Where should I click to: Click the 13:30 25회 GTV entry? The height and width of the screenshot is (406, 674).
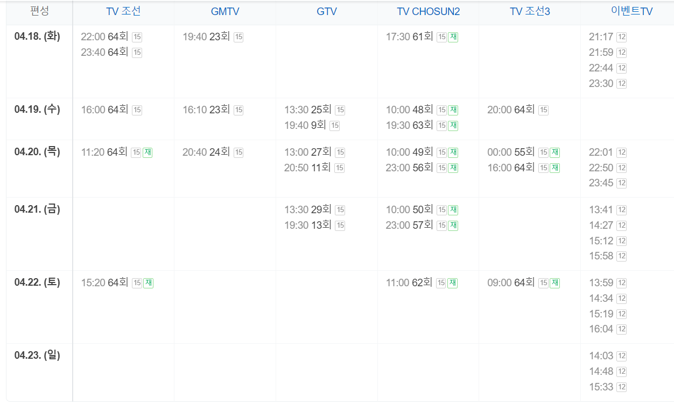[308, 110]
